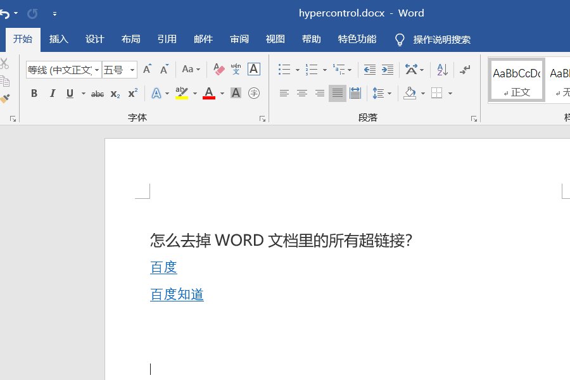Image resolution: width=570 pixels, height=380 pixels.
Task: Toggle show/hide paragraph marks
Action: click(464, 70)
